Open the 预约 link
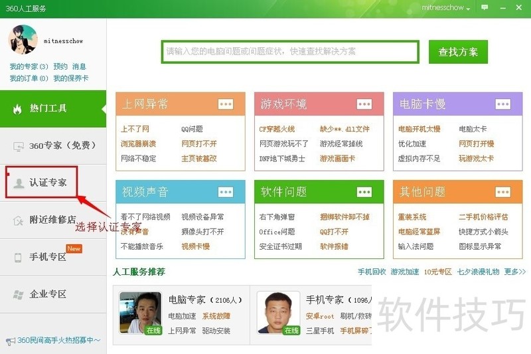531x354 pixels. [60, 66]
